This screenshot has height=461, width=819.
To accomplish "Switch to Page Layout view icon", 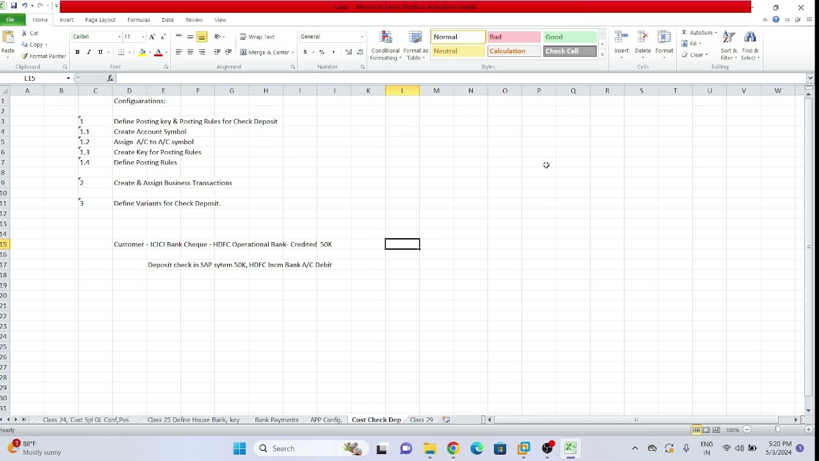I will tap(706, 430).
